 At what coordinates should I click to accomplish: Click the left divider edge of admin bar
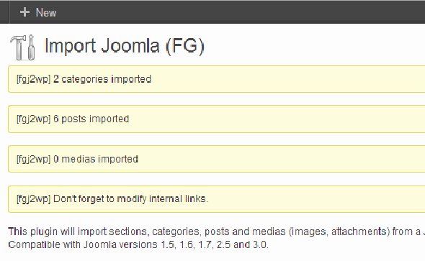(9, 12)
